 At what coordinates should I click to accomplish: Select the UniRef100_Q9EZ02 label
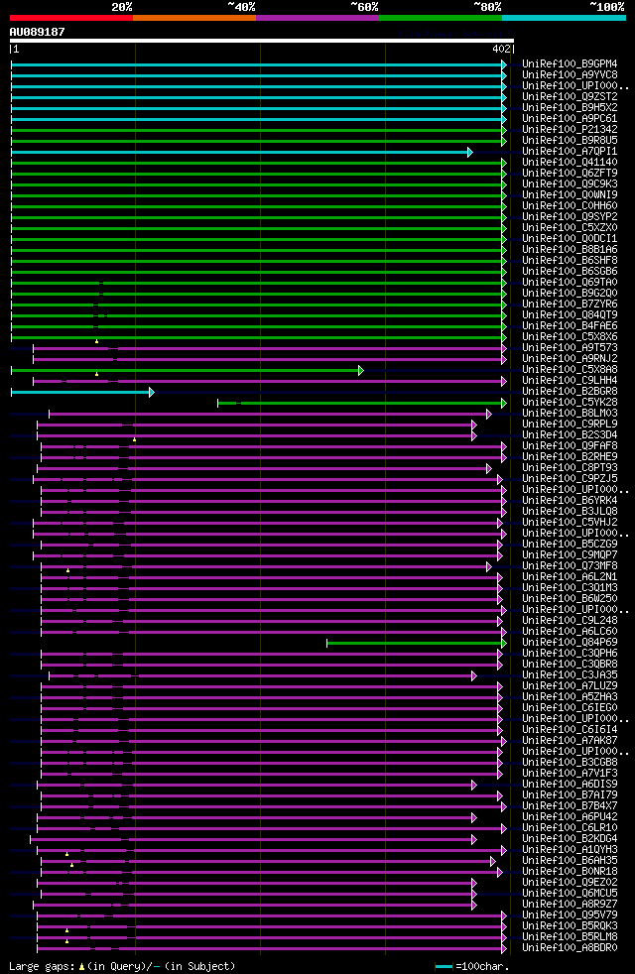pos(570,882)
